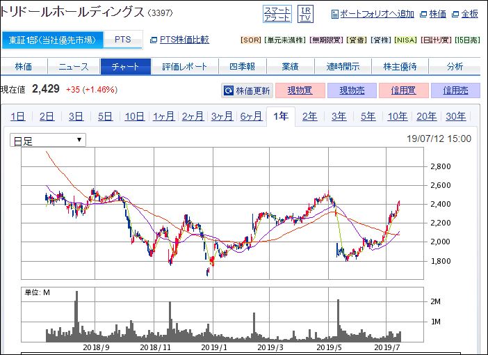Switch chart range to 20年
488x355 pixels.
point(427,116)
